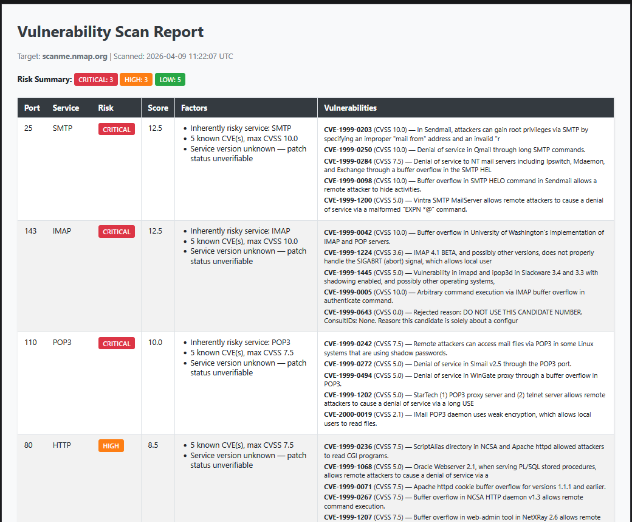Click the HTTP service cell
Viewport: 632px width, 522px height.
click(x=61, y=445)
